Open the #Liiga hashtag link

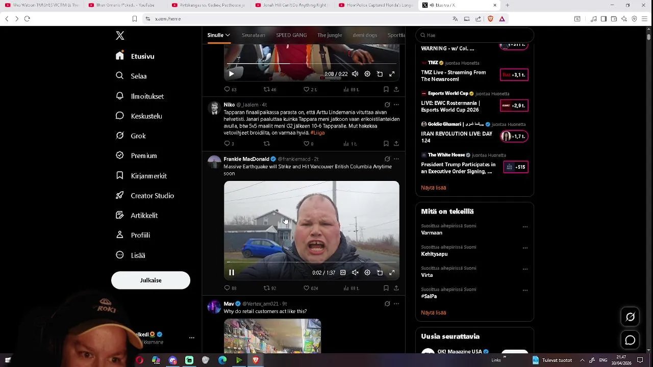point(317,133)
